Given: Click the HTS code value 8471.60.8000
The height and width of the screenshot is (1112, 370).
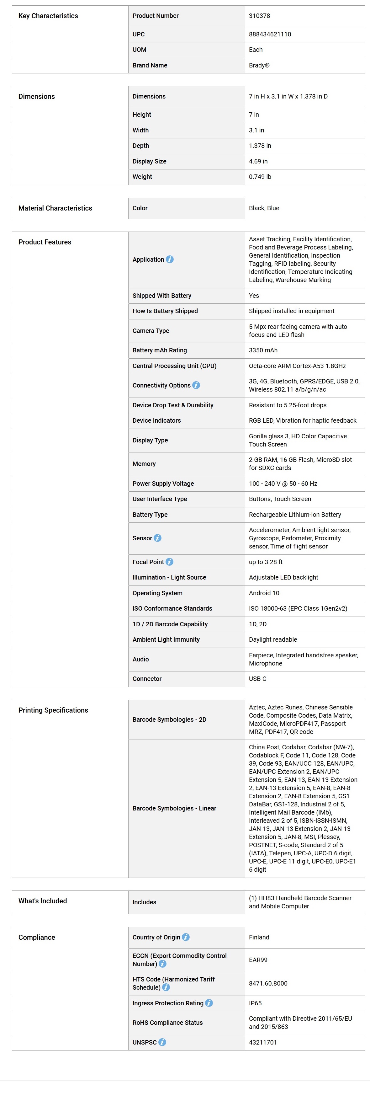Looking at the screenshot, I should [268, 983].
